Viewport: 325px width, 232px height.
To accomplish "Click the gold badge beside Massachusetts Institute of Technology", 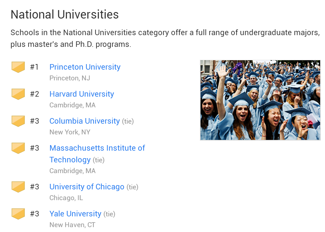I will [x=18, y=148].
